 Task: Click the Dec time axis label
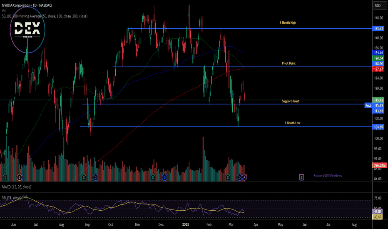pos(161,225)
